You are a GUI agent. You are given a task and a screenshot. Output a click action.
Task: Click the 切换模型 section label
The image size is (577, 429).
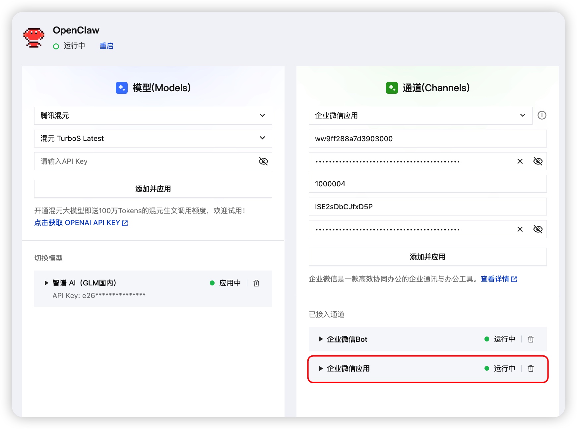(48, 258)
